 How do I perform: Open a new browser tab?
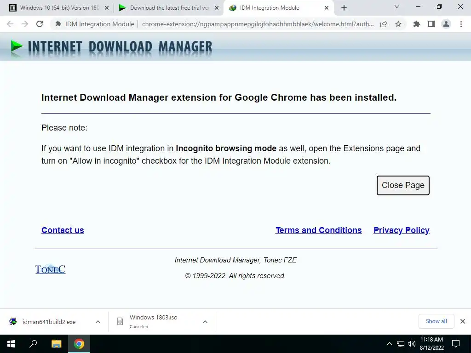tap(344, 8)
